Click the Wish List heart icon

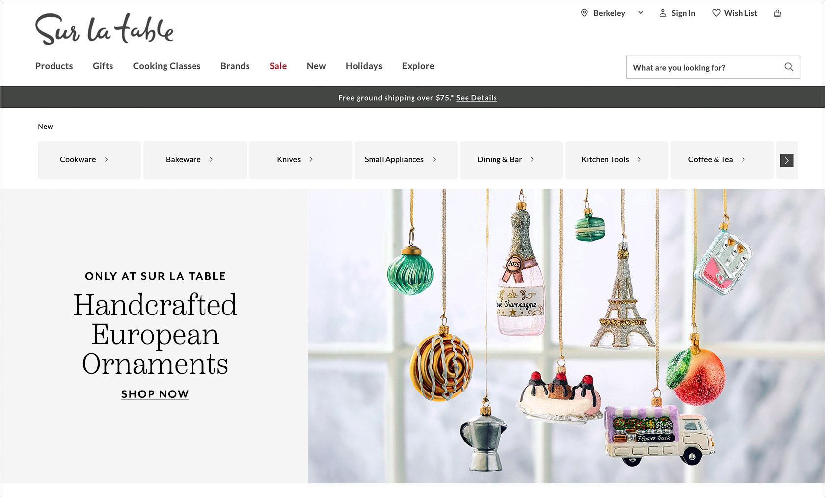click(x=716, y=13)
